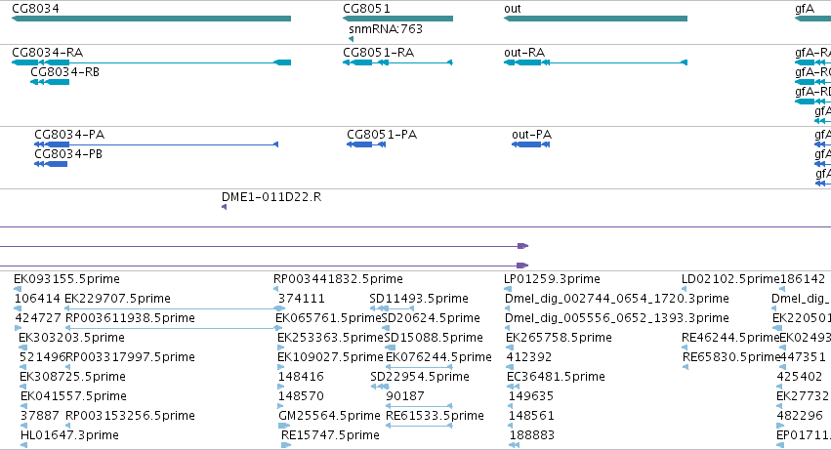The width and height of the screenshot is (831, 450).
Task: Click EK265758.5prime label
Action: (x=560, y=338)
